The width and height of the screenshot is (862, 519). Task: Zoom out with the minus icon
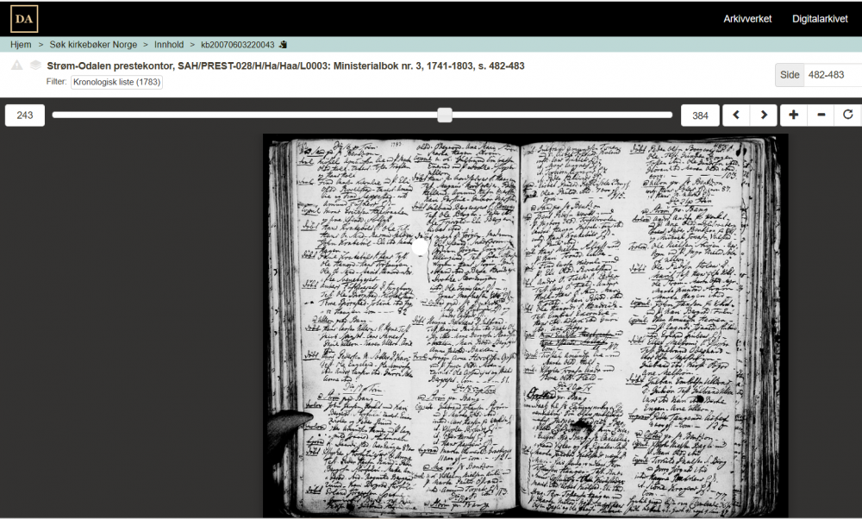(821, 115)
